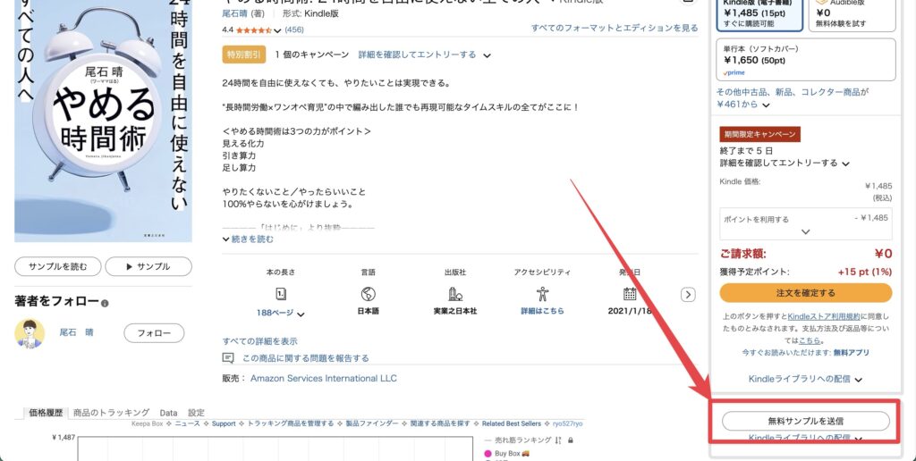Open Keepa Support link

(224, 423)
